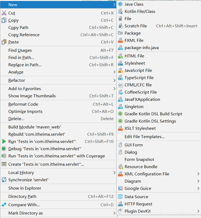
Task: Expand the XML Configuration File submenu arrow
Action: point(198,174)
